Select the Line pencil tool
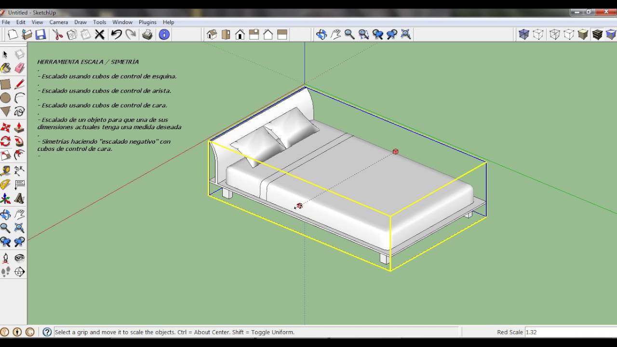617x347 pixels. (19, 84)
